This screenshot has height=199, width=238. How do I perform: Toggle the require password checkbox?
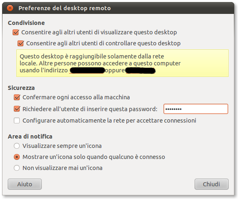(17, 109)
